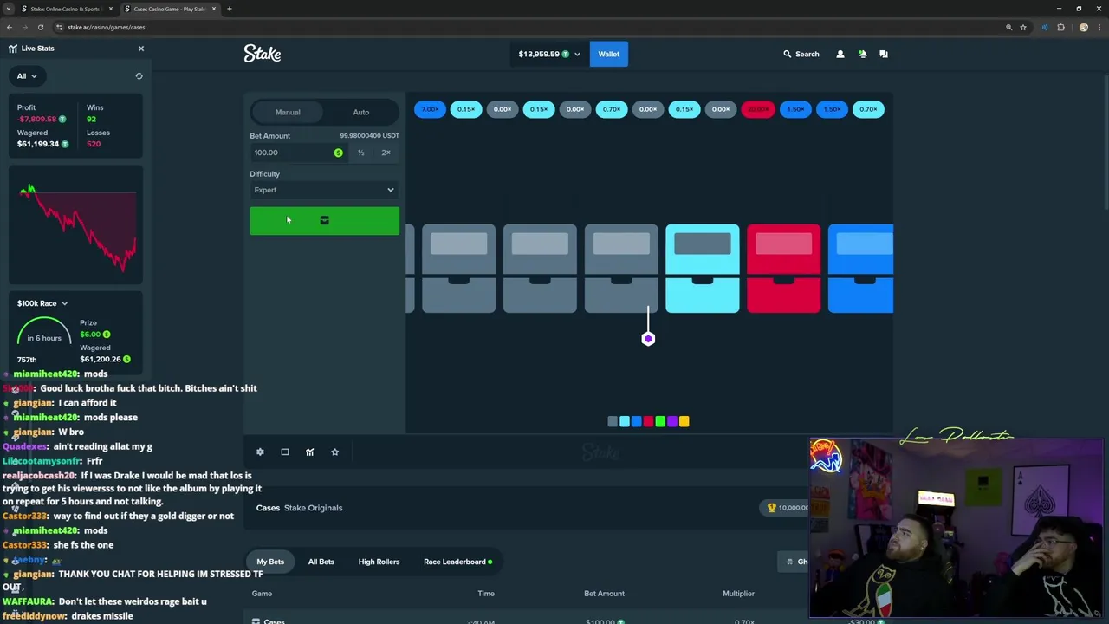
Task: Click the red case in the reel
Action: [x=783, y=269]
